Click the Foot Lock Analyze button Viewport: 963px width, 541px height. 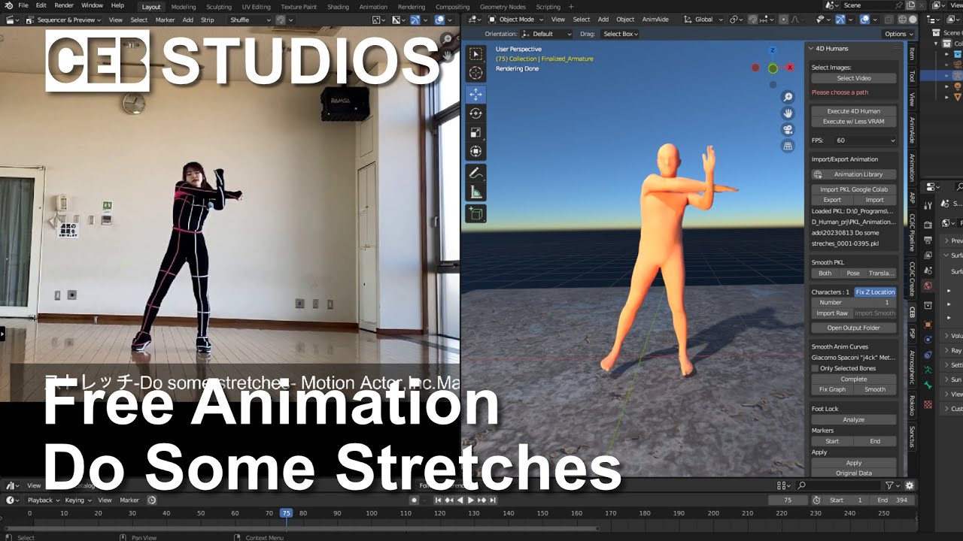tap(854, 420)
